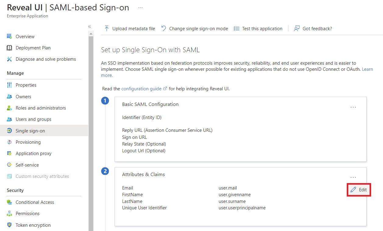383x231 pixels.
Task: Click the Unique User Identifier label
Action: click(144, 208)
